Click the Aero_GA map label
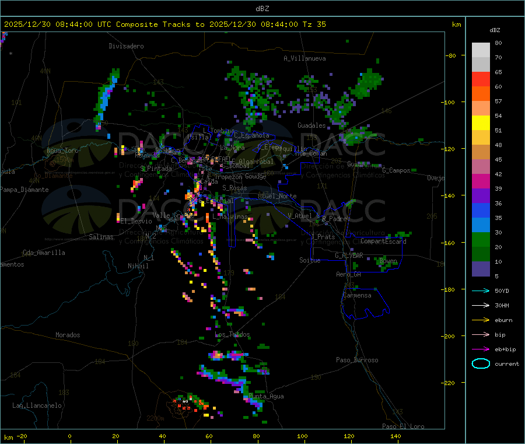The image size is (525, 444). tap(349, 275)
